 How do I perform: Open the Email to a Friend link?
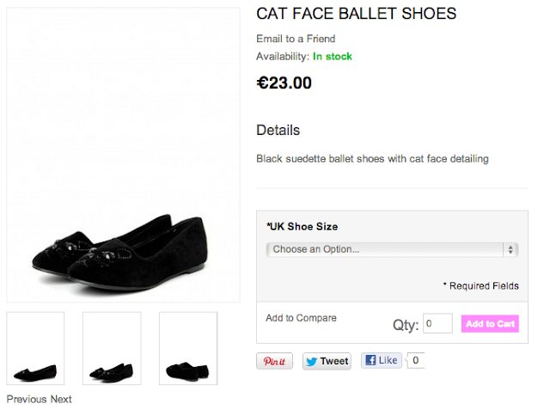(296, 39)
